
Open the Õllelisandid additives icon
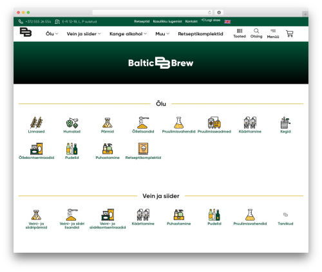(x=143, y=122)
